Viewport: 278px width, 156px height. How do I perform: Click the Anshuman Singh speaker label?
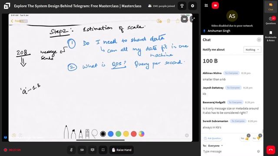pyautogui.click(x=219, y=31)
